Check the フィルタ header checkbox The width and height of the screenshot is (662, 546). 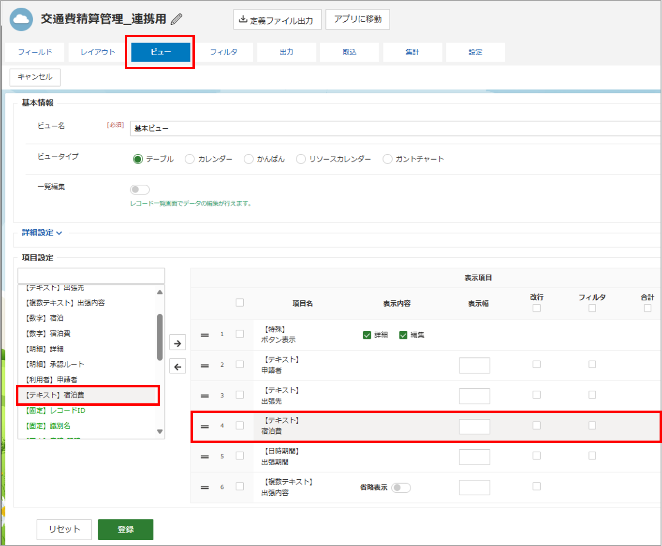[592, 308]
